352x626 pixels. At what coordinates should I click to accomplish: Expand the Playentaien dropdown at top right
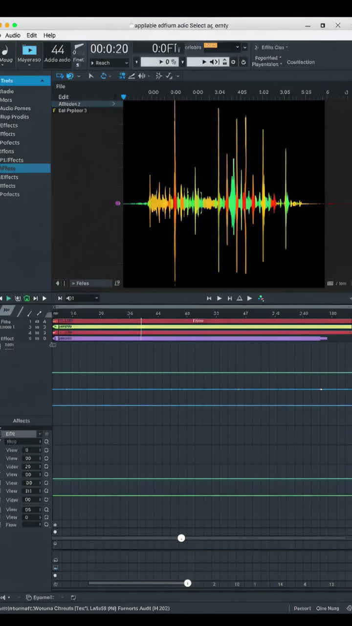tap(267, 64)
